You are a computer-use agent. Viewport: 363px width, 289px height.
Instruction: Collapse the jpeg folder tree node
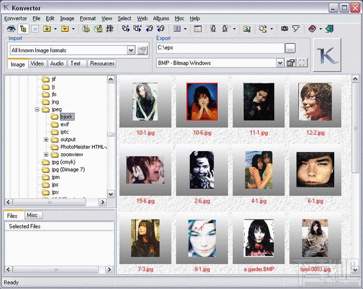(37, 109)
